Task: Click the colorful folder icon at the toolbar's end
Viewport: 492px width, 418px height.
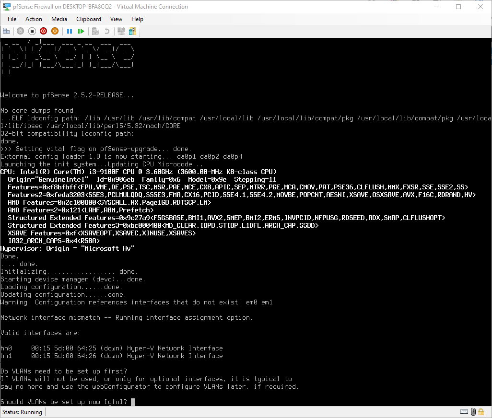Action: (133, 31)
